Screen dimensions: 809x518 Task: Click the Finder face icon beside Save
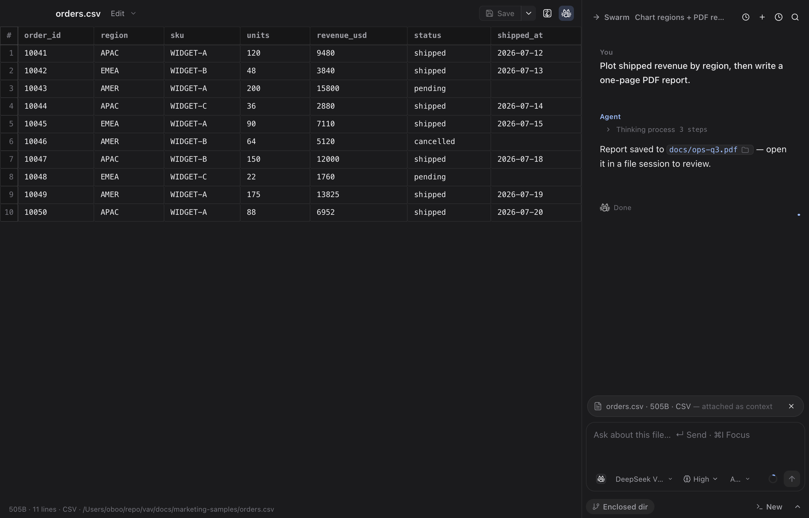547,14
